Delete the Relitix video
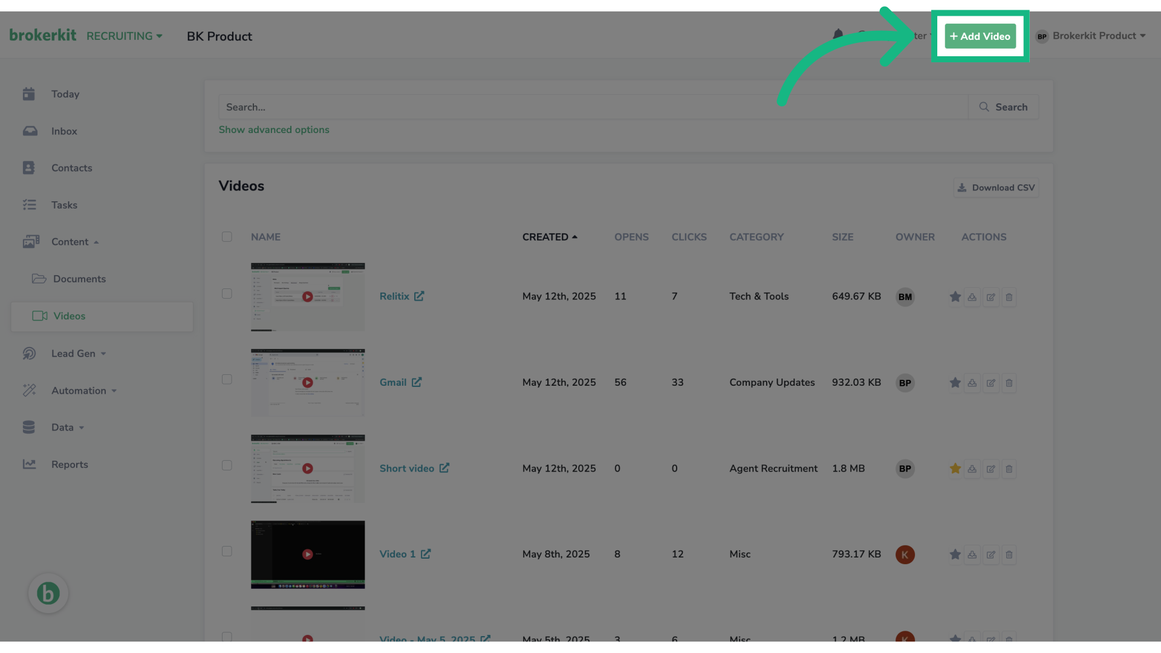 point(1009,297)
